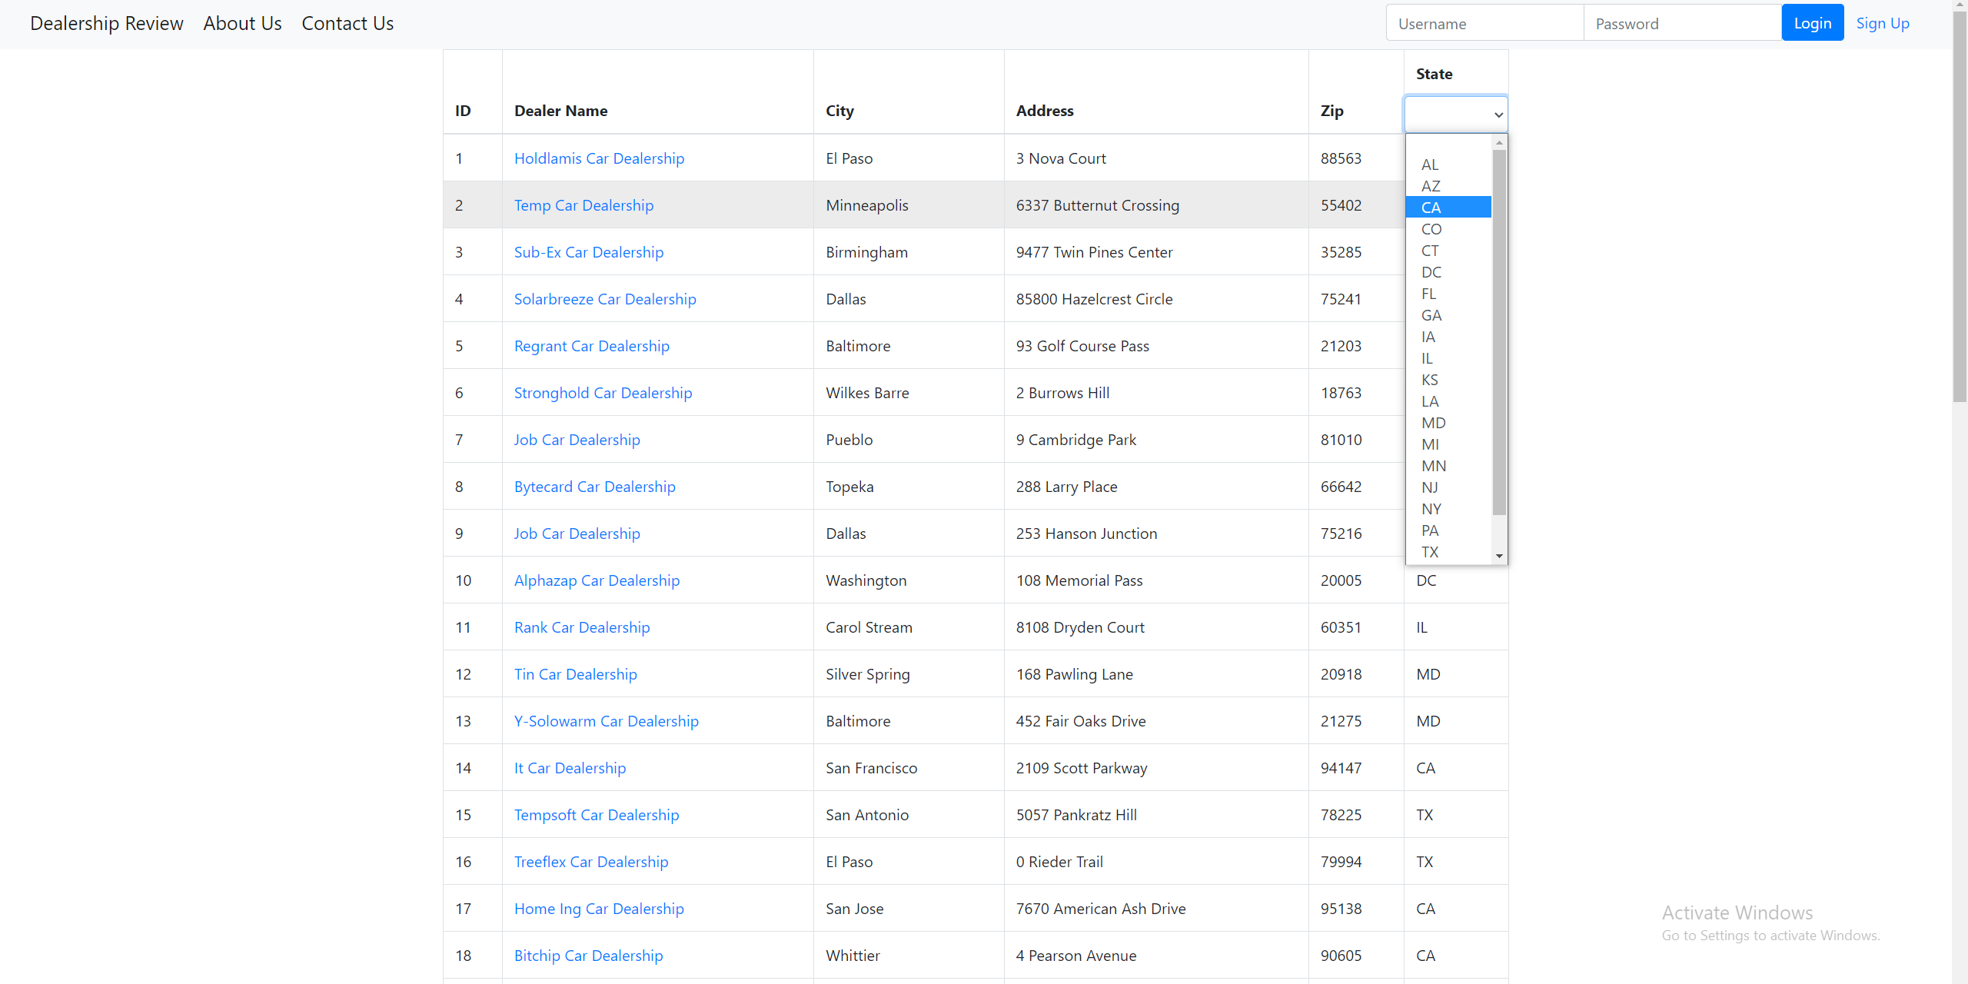
Task: Click the page vertical scrollbar thumb
Action: point(1960,208)
